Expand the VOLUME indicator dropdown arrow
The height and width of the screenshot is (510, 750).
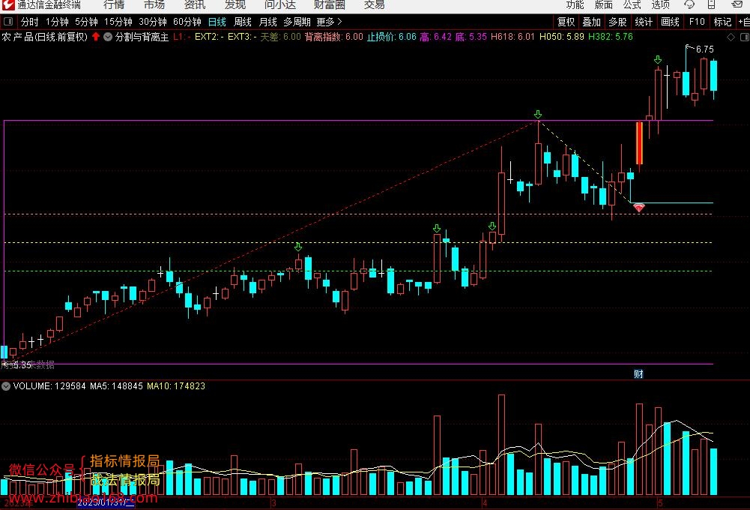tap(6, 386)
